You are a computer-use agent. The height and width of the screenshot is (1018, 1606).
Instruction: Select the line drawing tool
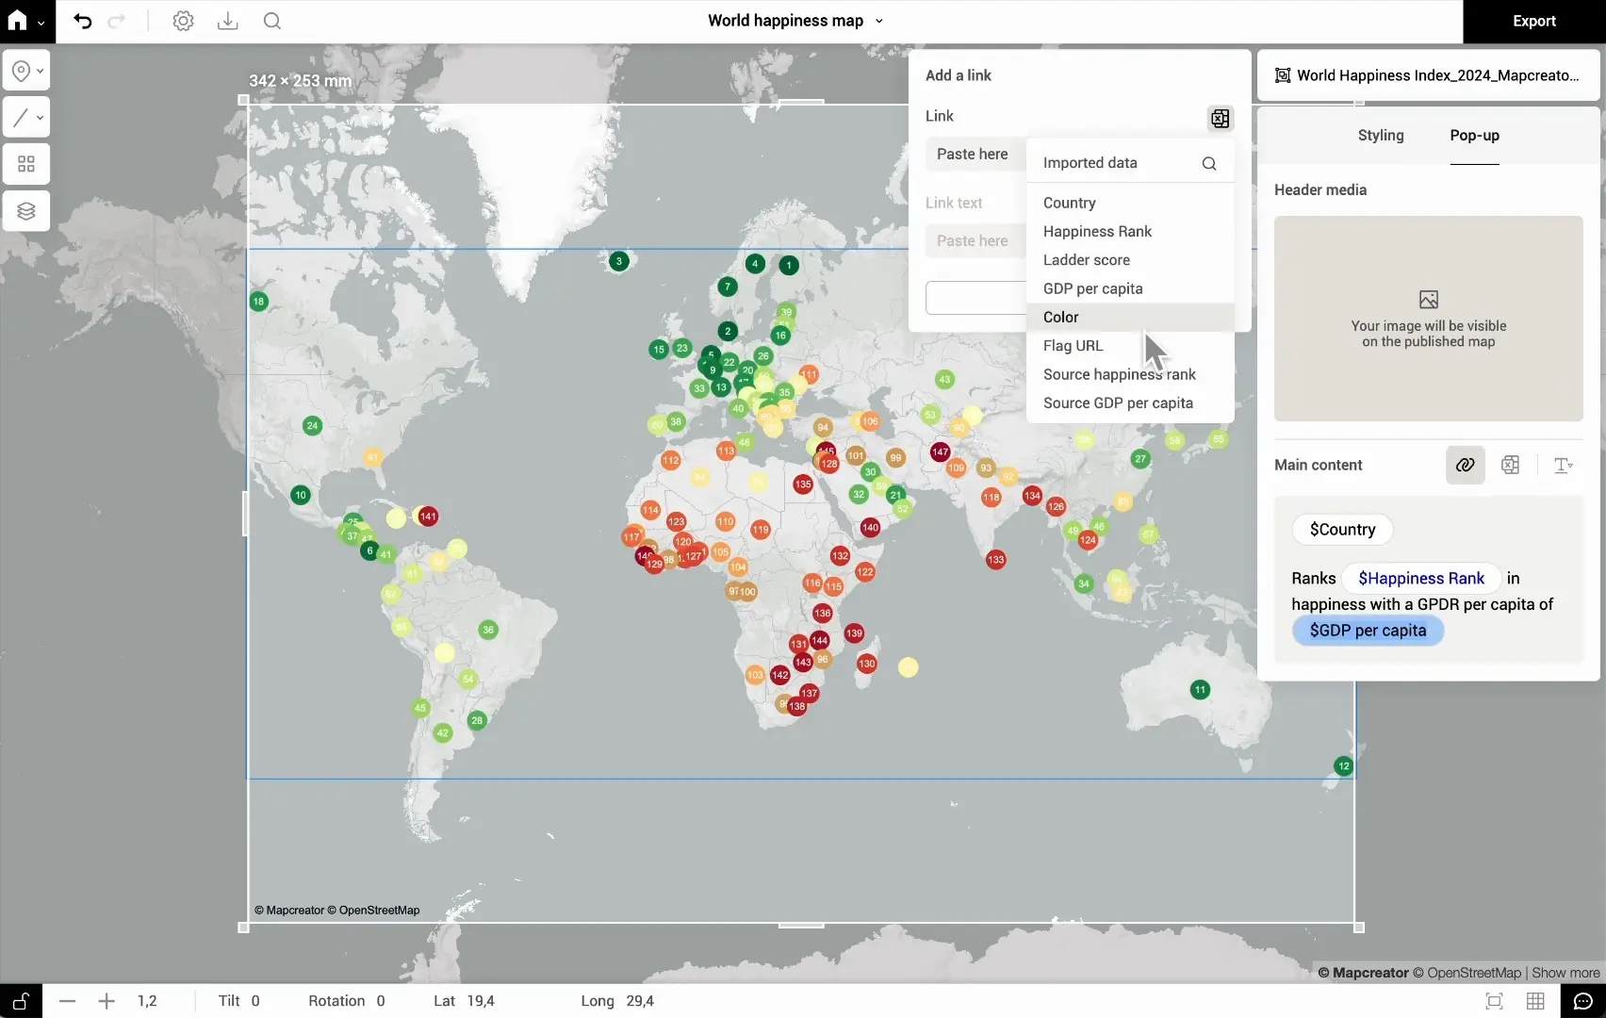click(20, 117)
